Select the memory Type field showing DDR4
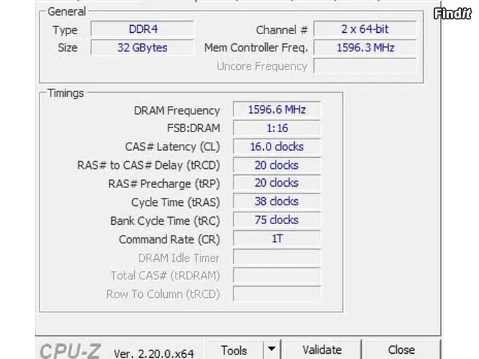The image size is (479, 359). pos(142,30)
